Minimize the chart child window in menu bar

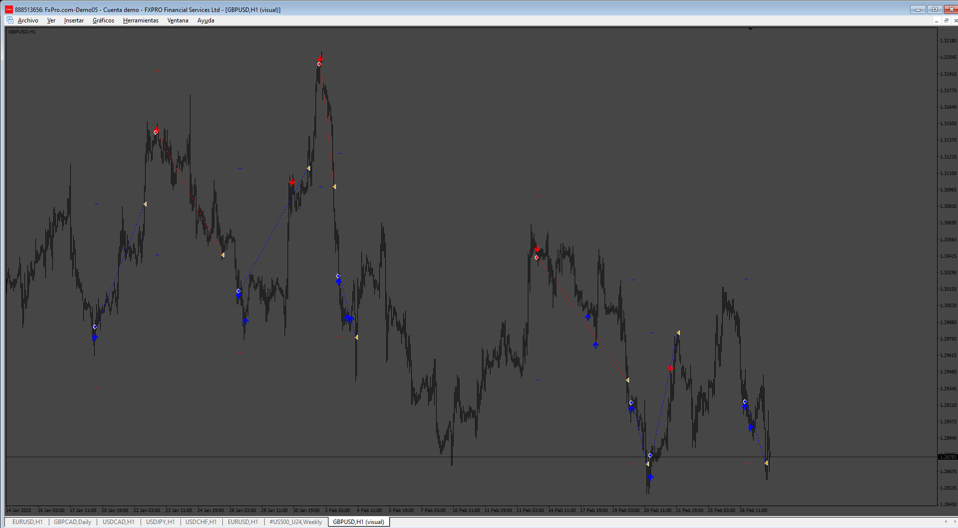(x=937, y=21)
